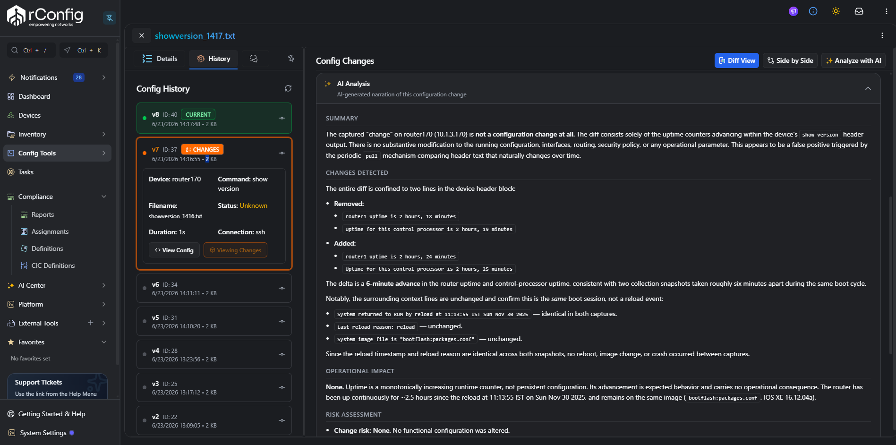Image resolution: width=896 pixels, height=445 pixels.
Task: Expand the AI Center chevron
Action: pos(103,285)
